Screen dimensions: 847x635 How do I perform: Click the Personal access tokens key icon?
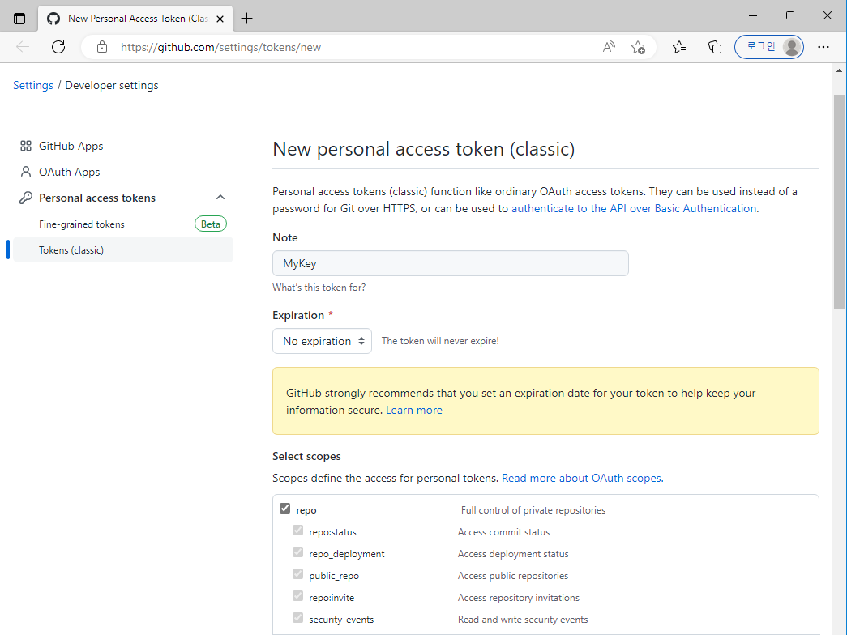pos(25,198)
